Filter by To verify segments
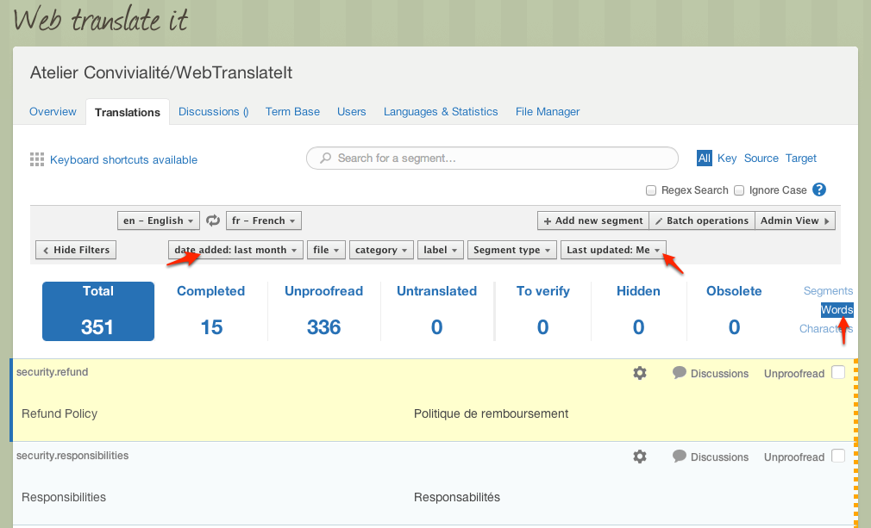871x528 pixels. click(543, 311)
